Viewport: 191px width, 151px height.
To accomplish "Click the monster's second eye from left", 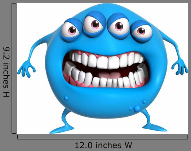I will tap(93, 25).
